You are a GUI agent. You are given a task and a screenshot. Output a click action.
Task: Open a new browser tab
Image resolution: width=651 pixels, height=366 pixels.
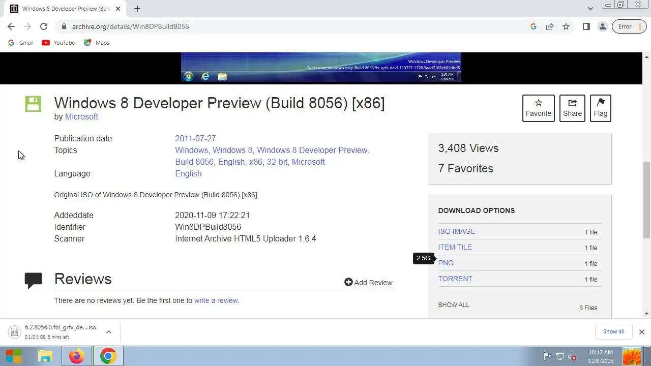pyautogui.click(x=137, y=9)
